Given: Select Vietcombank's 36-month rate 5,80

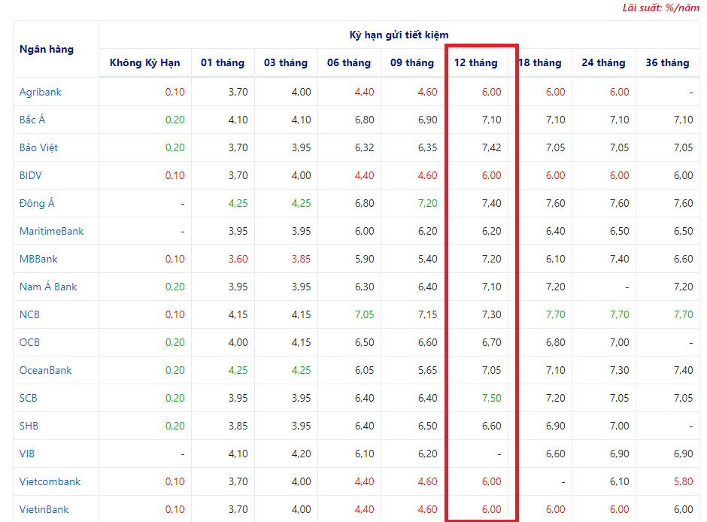Looking at the screenshot, I should coord(684,482).
